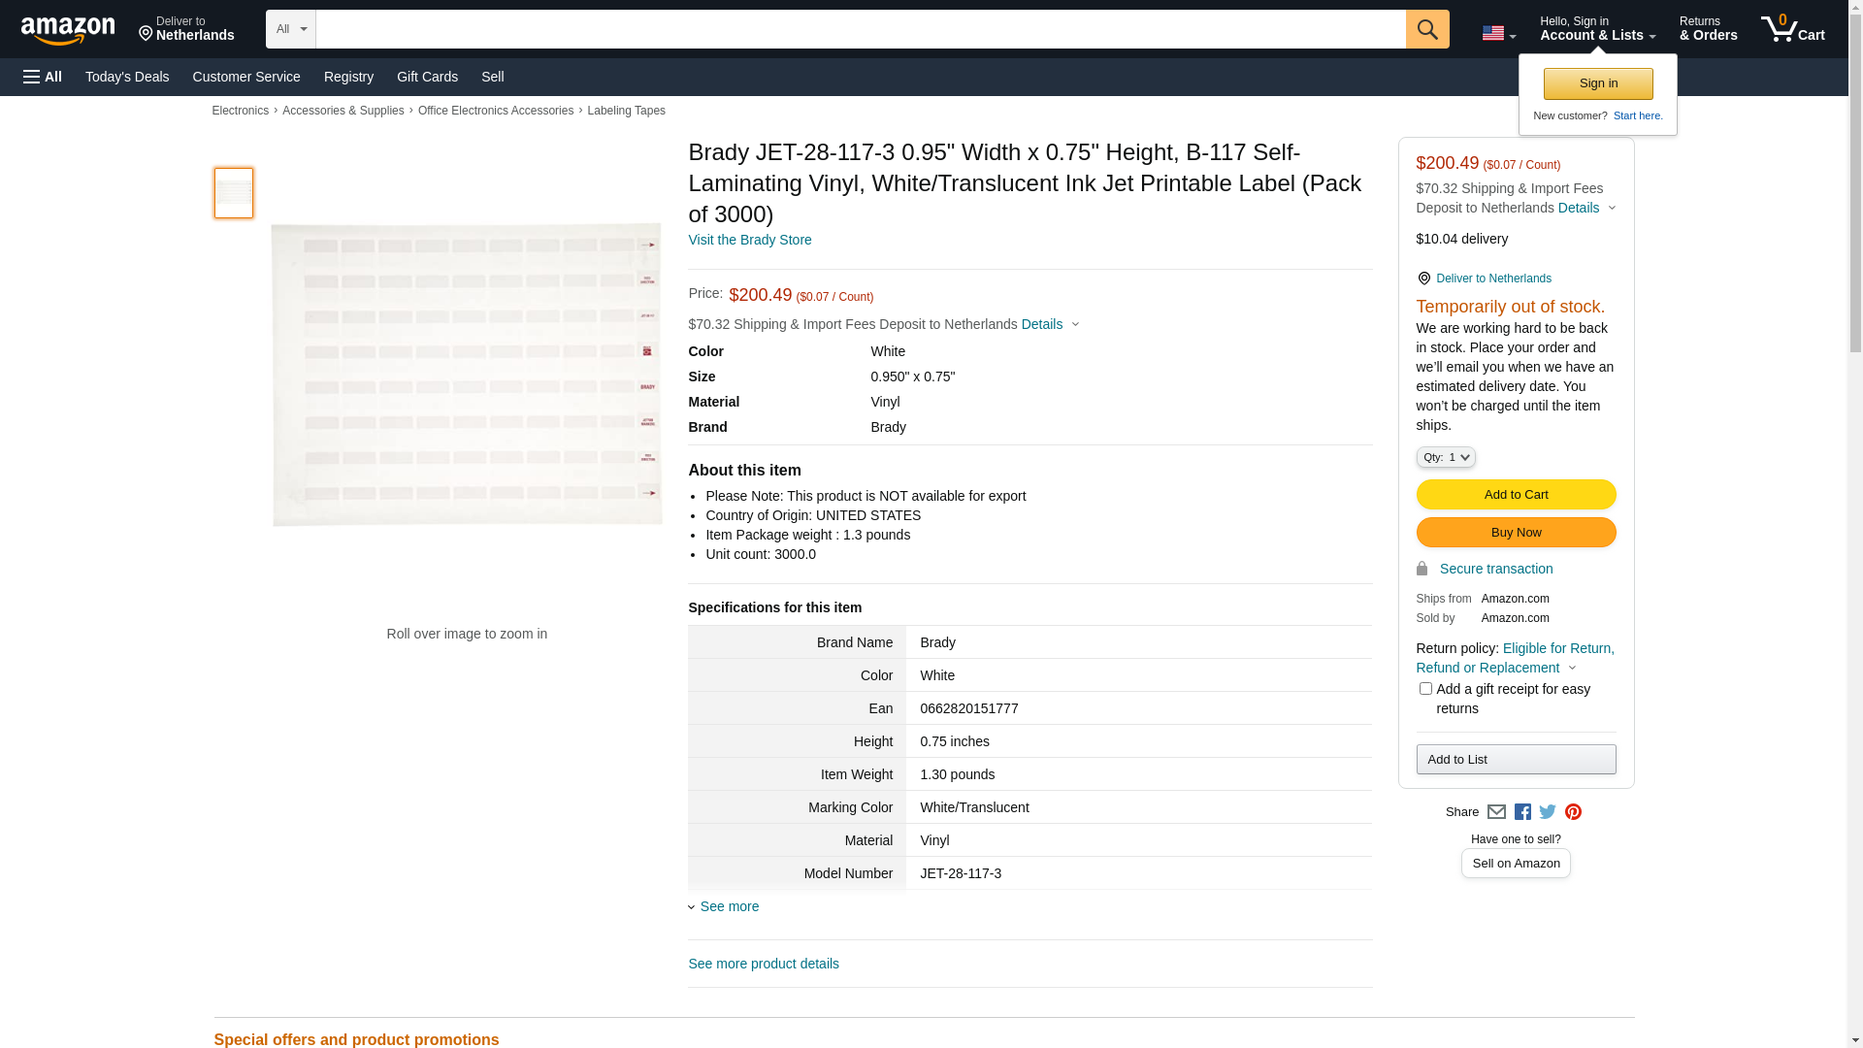Click the Amazon logo
1863x1048 pixels.
pyautogui.click(x=68, y=31)
